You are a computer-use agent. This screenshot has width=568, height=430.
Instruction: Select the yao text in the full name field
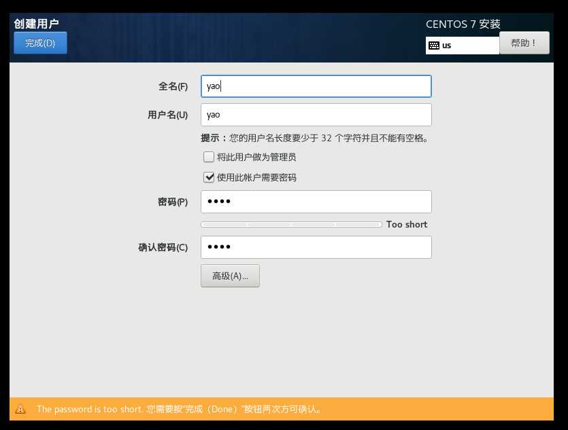click(x=213, y=86)
